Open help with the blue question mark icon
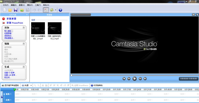Screen dimensions: 199x103 pos(60,10)
